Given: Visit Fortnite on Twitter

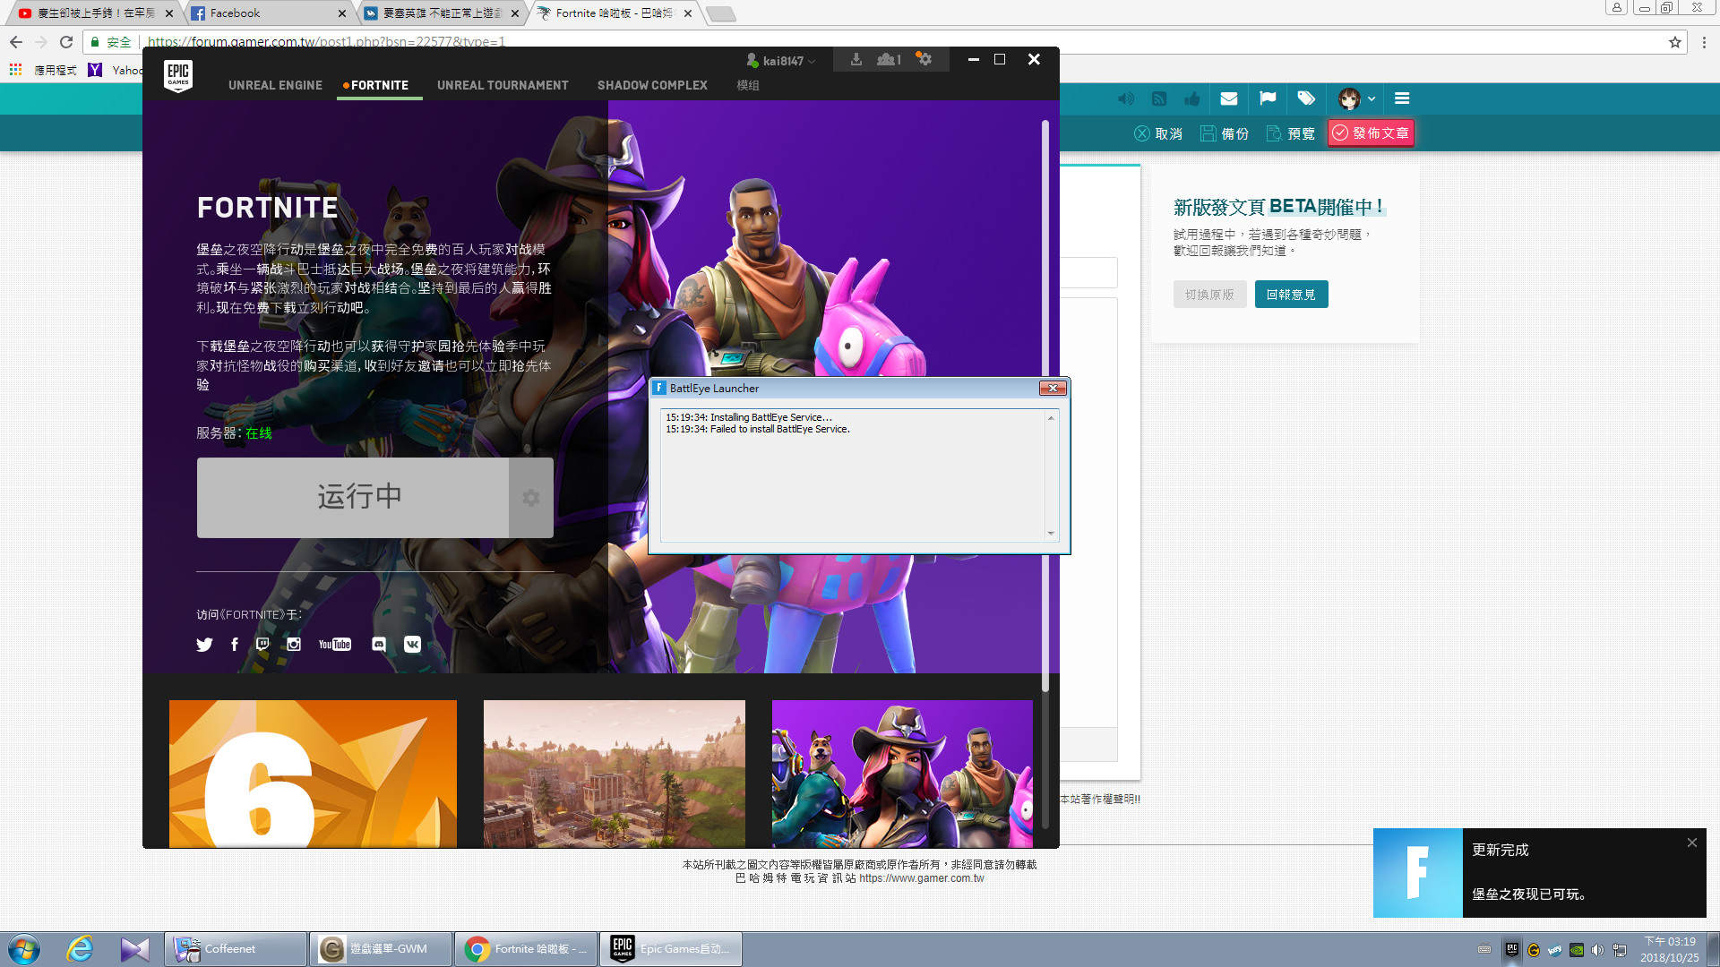Looking at the screenshot, I should tap(204, 645).
